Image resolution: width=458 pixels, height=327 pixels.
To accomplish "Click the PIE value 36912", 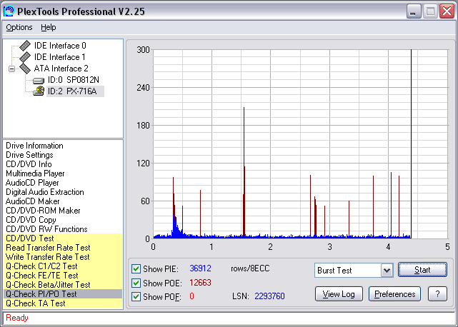I will (200, 268).
